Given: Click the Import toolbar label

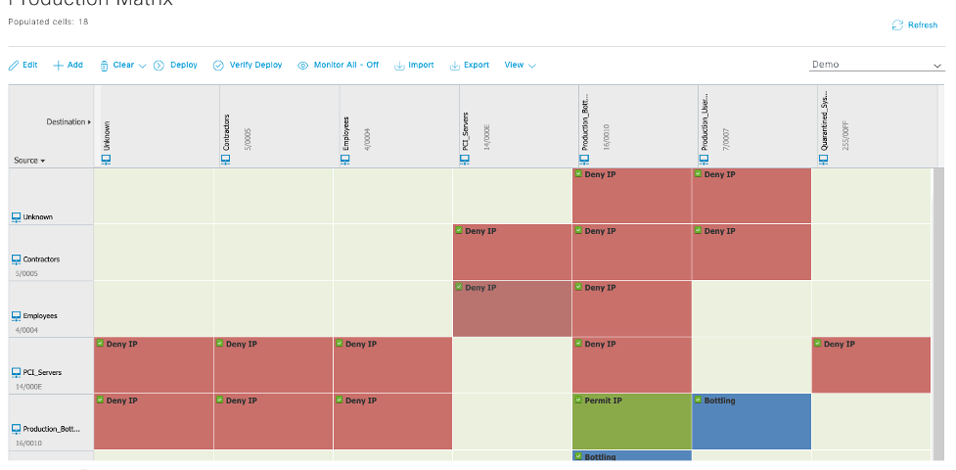Looking at the screenshot, I should click(x=422, y=65).
